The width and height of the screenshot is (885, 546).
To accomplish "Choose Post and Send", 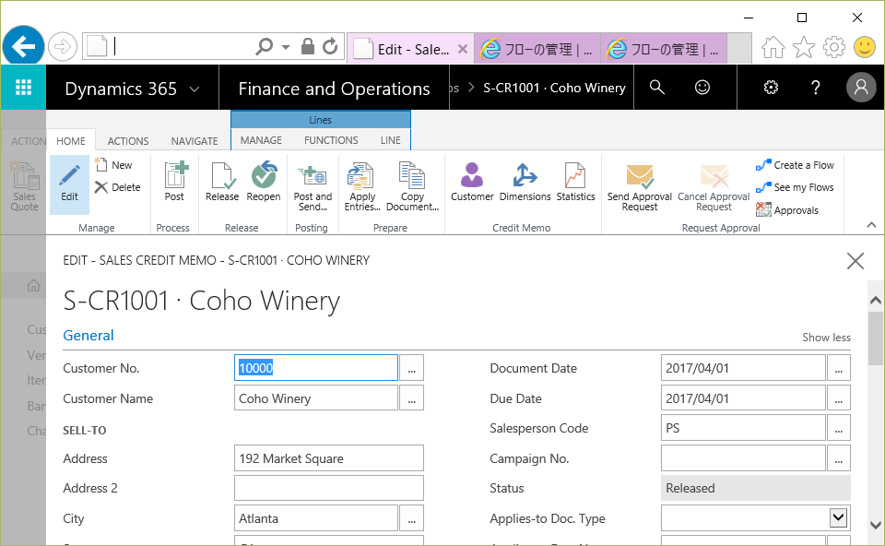I will click(x=313, y=188).
